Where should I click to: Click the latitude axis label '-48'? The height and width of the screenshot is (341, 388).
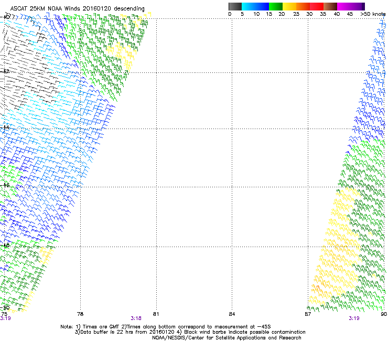[5, 245]
